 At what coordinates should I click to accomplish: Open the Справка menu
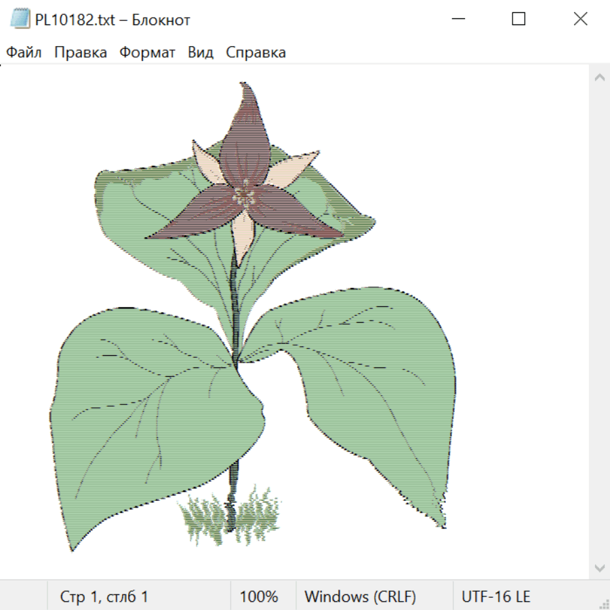(x=256, y=53)
